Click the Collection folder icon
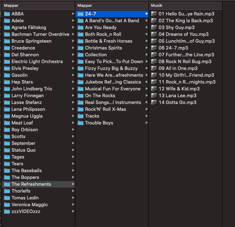Screen dimensions: 235x227 [80, 55]
